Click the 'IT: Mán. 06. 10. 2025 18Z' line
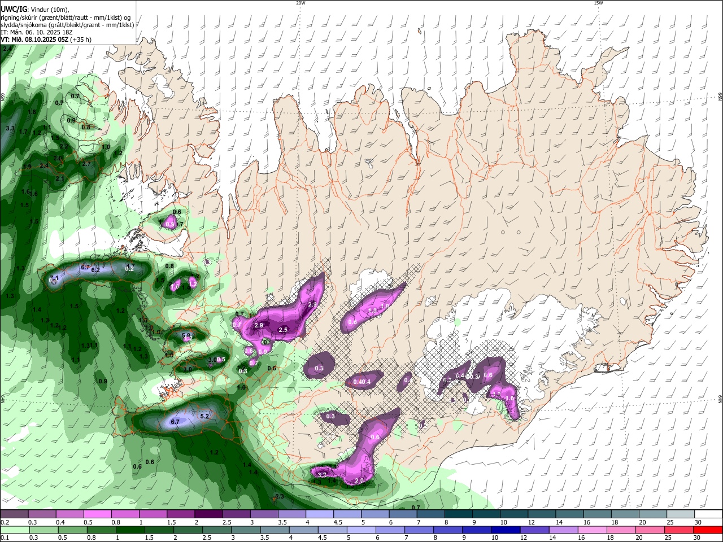Screen dimensions: 723x542 (x=36, y=32)
